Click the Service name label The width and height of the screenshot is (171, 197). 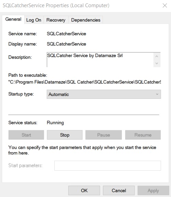[23, 34]
